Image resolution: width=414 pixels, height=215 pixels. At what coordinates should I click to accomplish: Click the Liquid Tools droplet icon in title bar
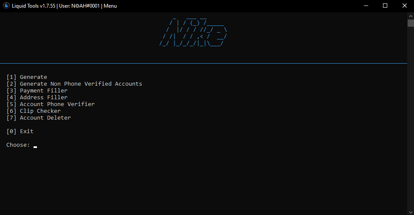[6, 6]
